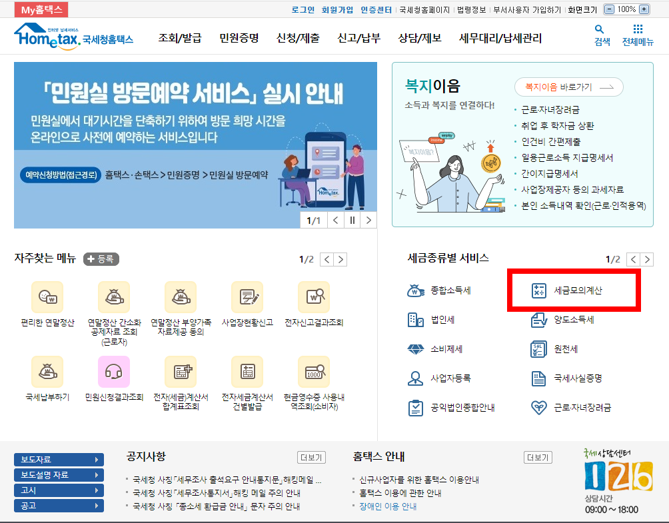Select 양도소득세 icon
Image resolution: width=669 pixels, height=523 pixels.
pyautogui.click(x=539, y=320)
